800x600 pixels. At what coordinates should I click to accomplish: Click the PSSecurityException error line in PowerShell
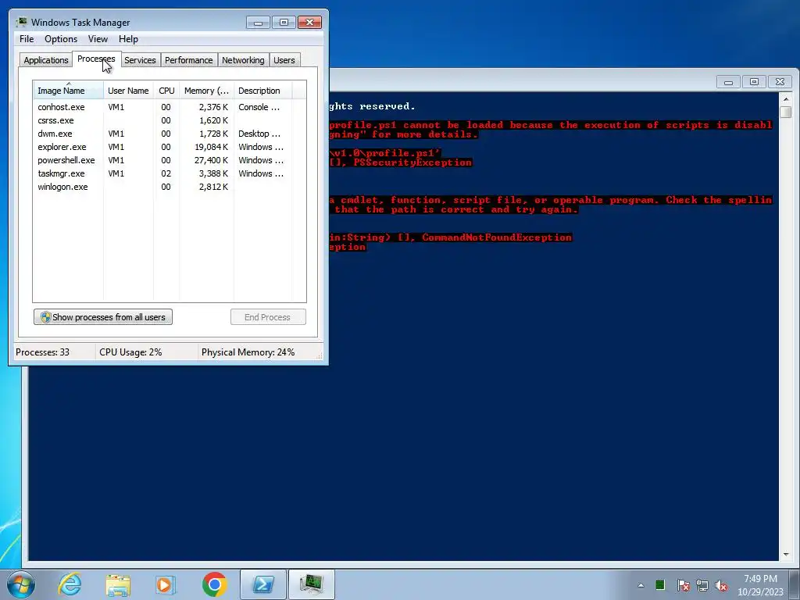tap(401, 162)
